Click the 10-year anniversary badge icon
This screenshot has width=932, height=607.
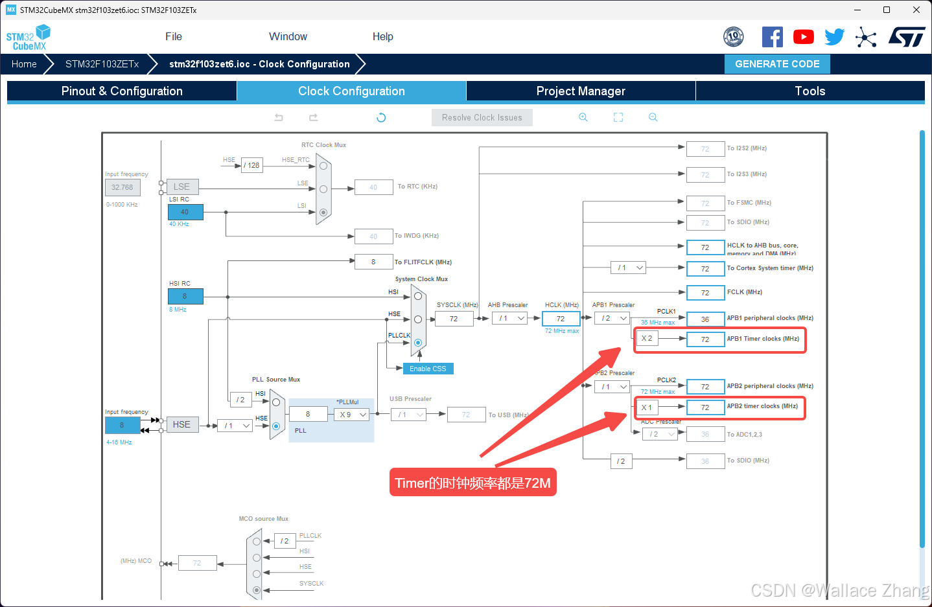point(734,37)
